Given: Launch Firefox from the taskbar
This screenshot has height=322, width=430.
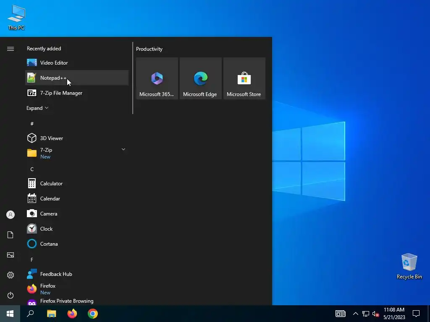Looking at the screenshot, I should coord(72,314).
